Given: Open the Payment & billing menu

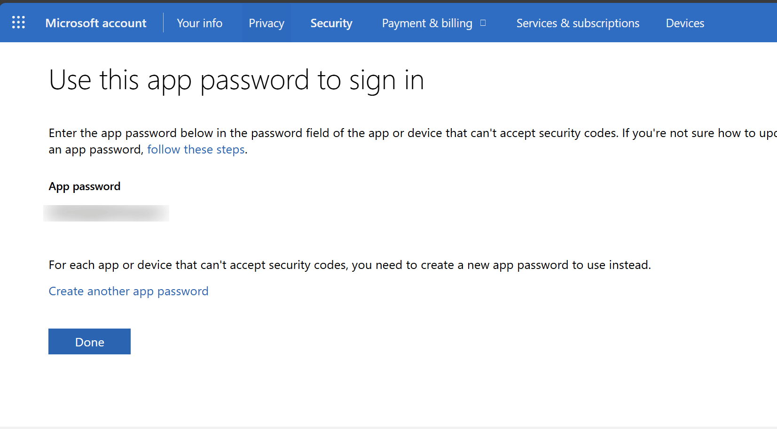Looking at the screenshot, I should [427, 23].
